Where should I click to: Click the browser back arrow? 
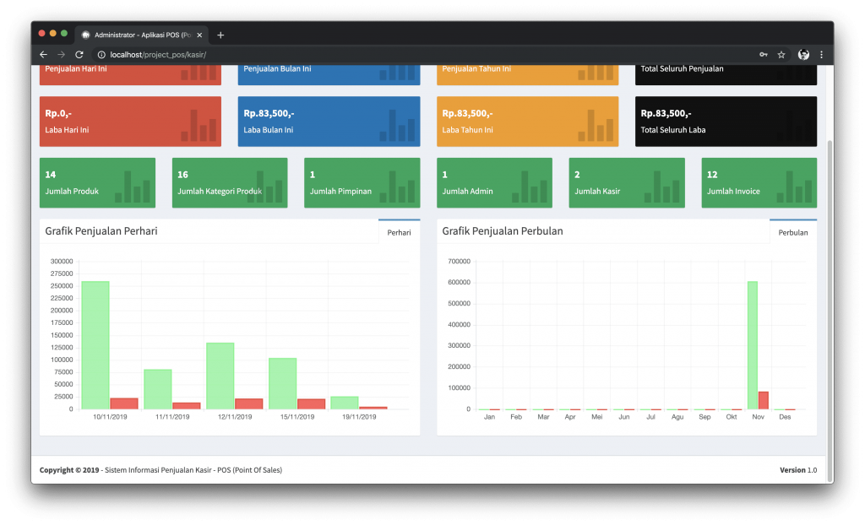pos(44,55)
